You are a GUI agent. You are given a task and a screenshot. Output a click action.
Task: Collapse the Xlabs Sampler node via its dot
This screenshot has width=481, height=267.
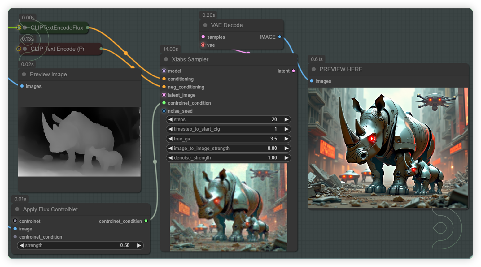(x=166, y=59)
